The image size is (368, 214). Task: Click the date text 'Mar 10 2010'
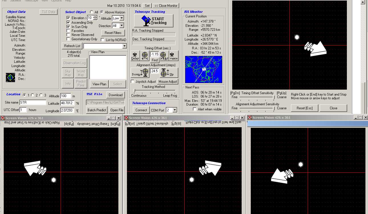(116, 6)
